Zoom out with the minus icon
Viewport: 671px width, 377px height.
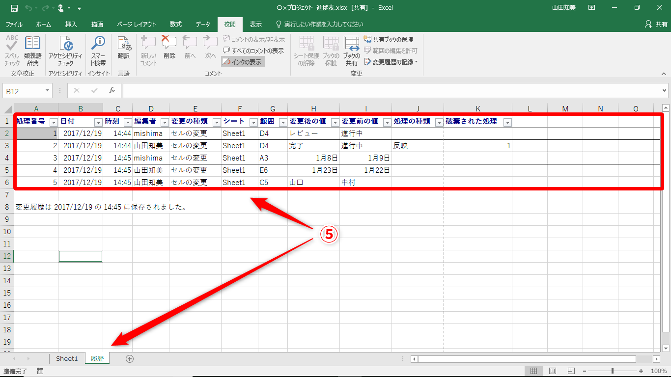pos(585,371)
